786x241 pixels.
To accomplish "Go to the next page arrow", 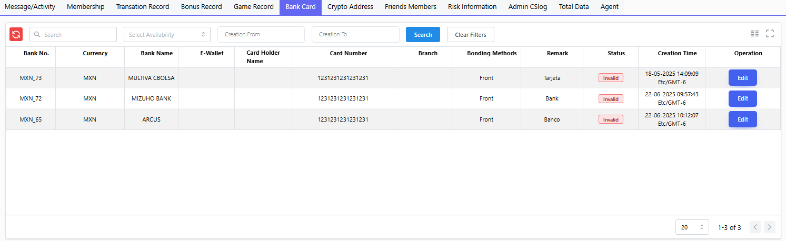I will tap(770, 227).
